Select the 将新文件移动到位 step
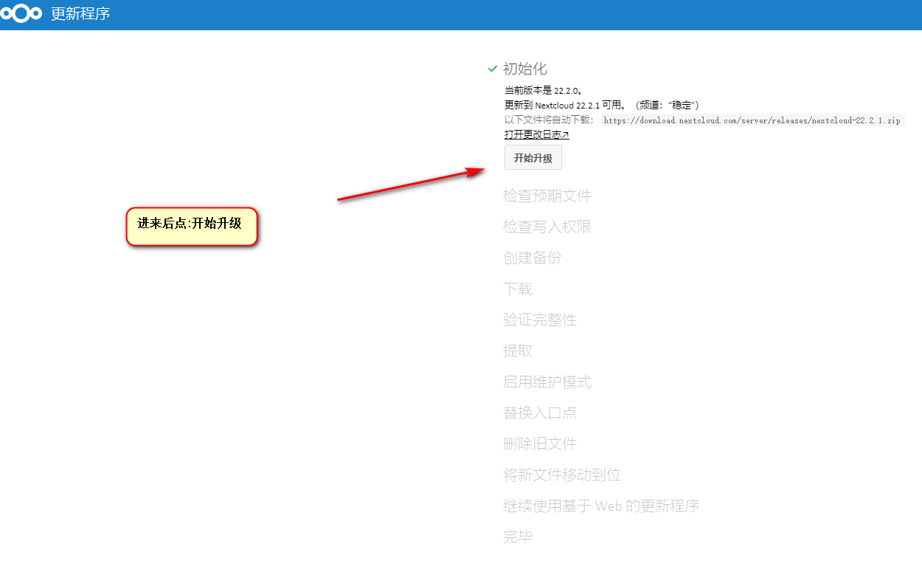This screenshot has width=922, height=575. point(562,475)
